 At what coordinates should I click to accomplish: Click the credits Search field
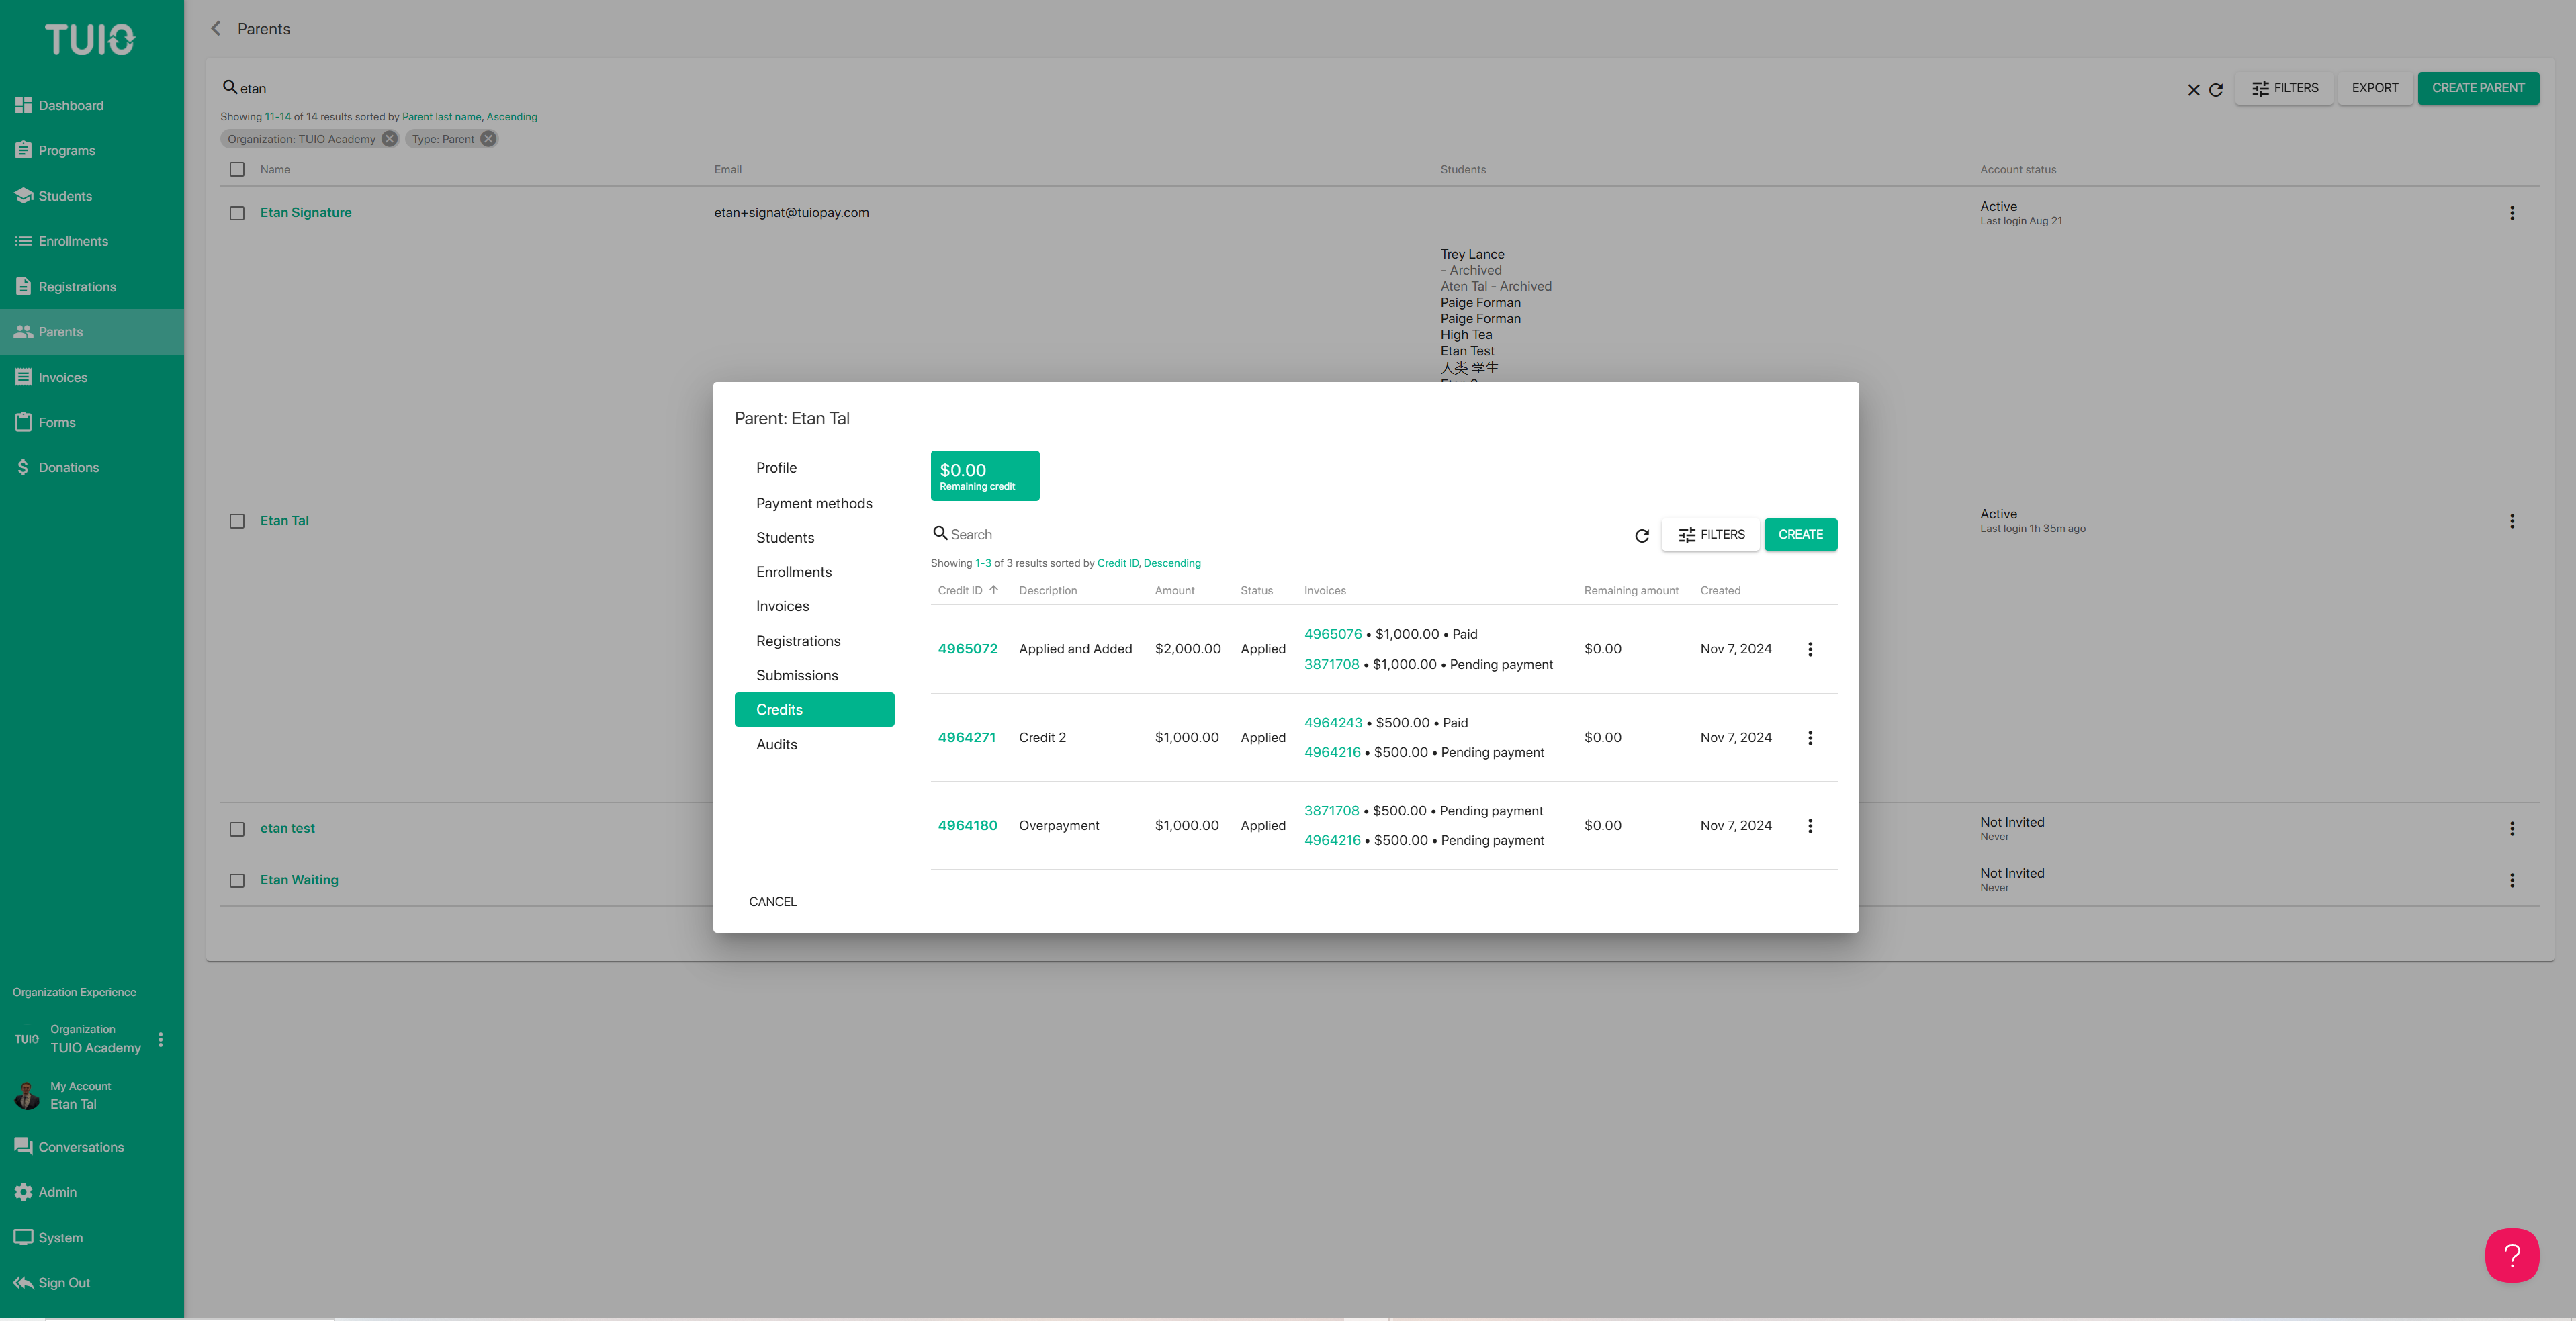(x=1290, y=534)
